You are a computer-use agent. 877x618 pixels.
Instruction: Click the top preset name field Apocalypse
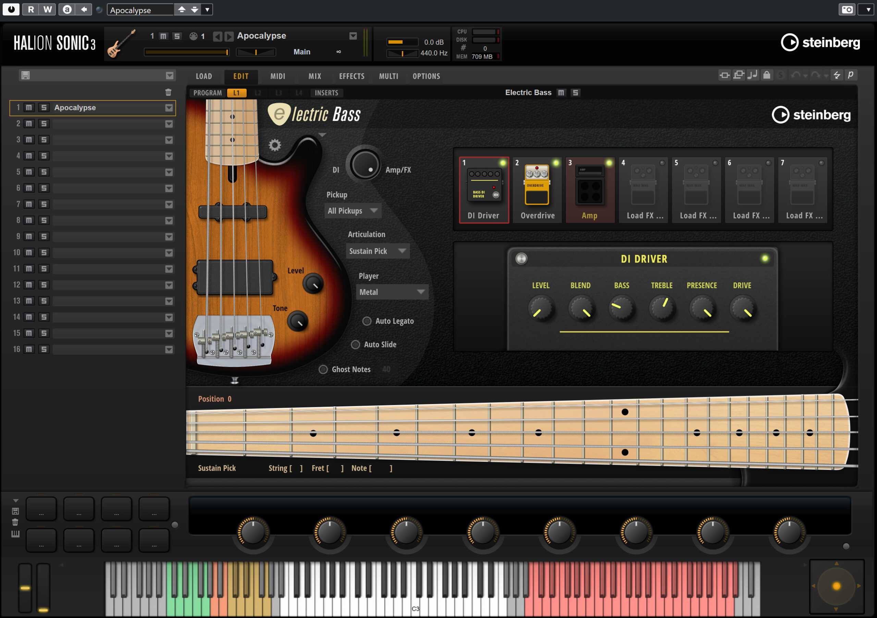click(x=140, y=10)
